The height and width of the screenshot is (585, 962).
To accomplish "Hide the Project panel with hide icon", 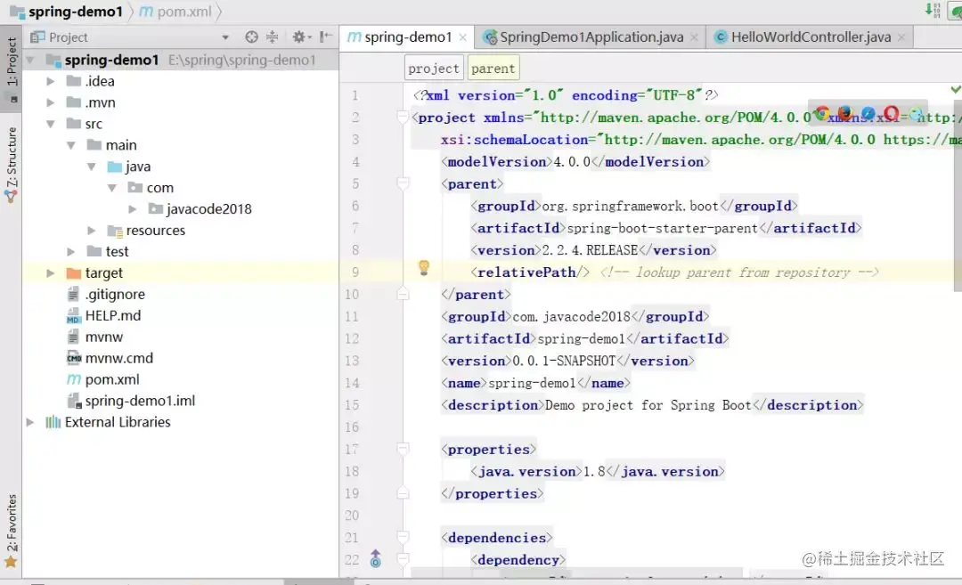I will (x=326, y=37).
